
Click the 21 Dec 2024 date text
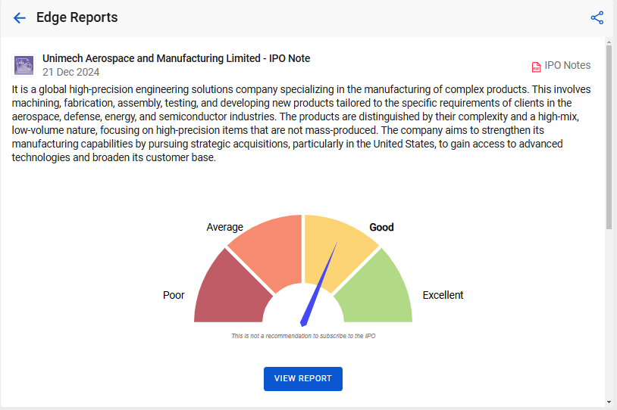coord(70,73)
